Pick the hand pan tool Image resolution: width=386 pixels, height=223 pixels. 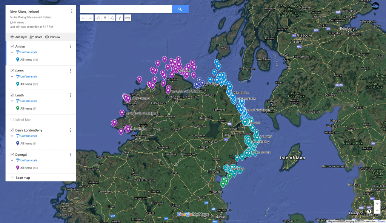click(98, 18)
